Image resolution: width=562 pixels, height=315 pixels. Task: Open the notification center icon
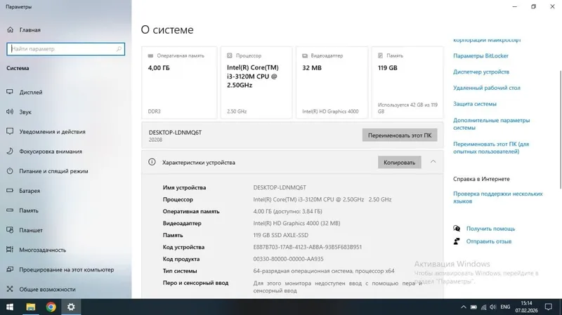click(549, 307)
